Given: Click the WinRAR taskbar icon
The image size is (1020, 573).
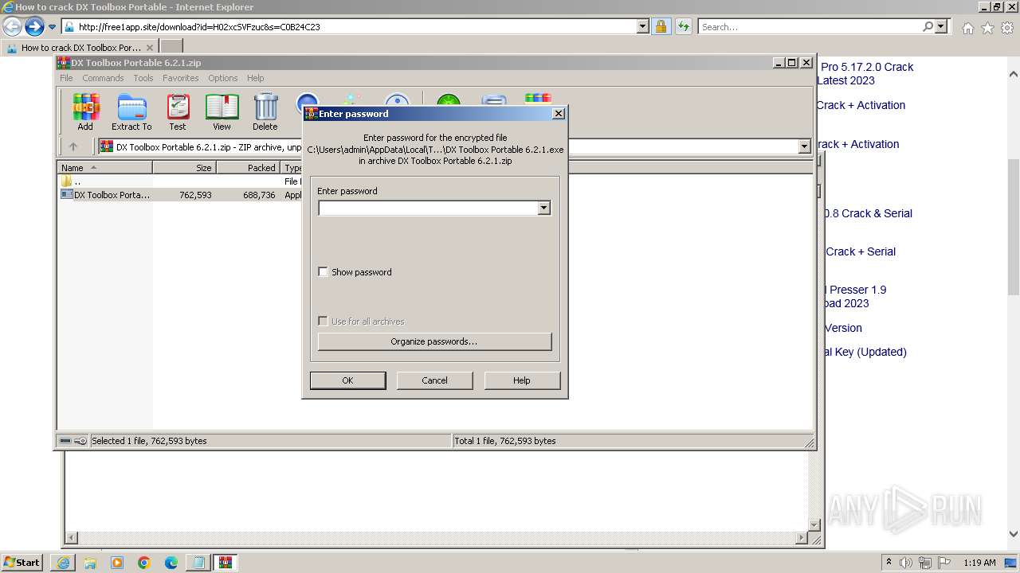Looking at the screenshot, I should click(x=226, y=563).
